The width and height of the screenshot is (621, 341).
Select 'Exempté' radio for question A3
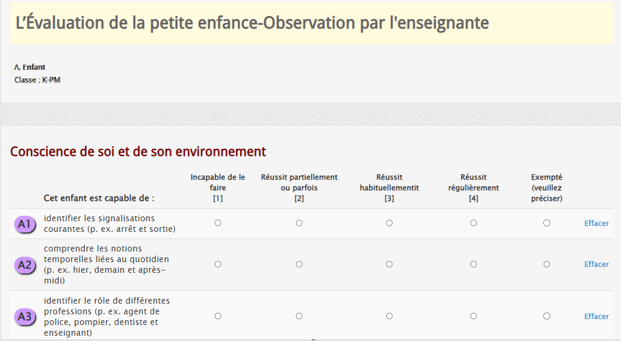click(546, 316)
